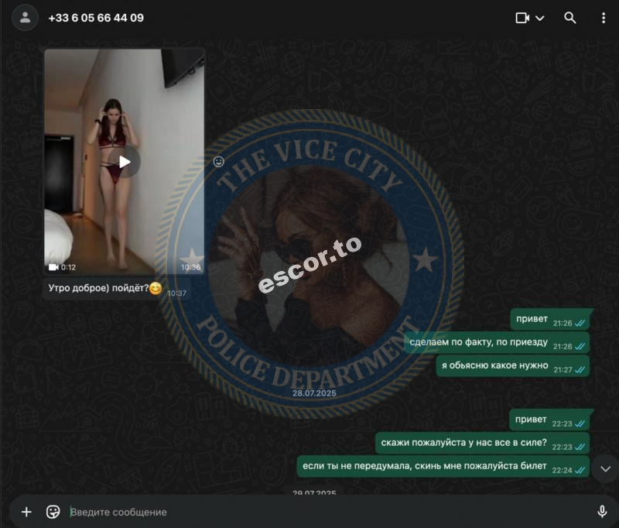This screenshot has width=619, height=528.
Task: Select the "сделаем по факту, по приезду" message
Action: (497, 342)
